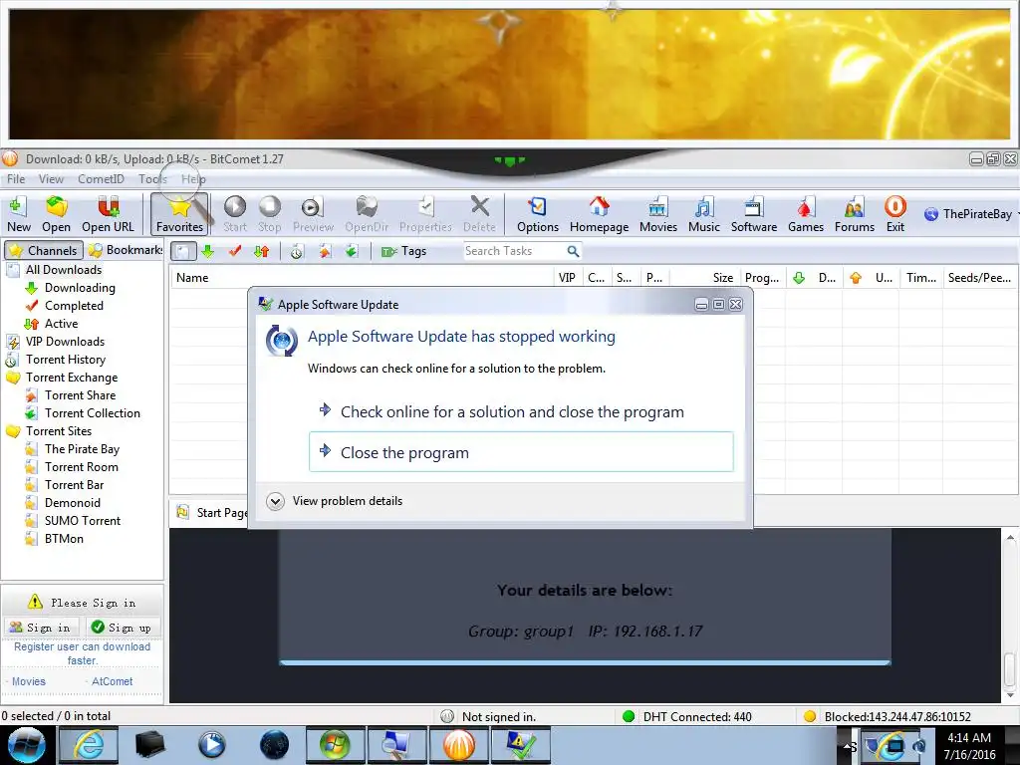1020x765 pixels.
Task: Click the Homepage toolbar icon
Action: point(599,214)
